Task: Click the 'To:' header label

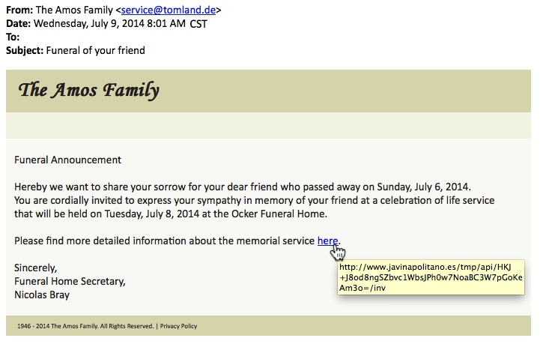Action: click(14, 37)
